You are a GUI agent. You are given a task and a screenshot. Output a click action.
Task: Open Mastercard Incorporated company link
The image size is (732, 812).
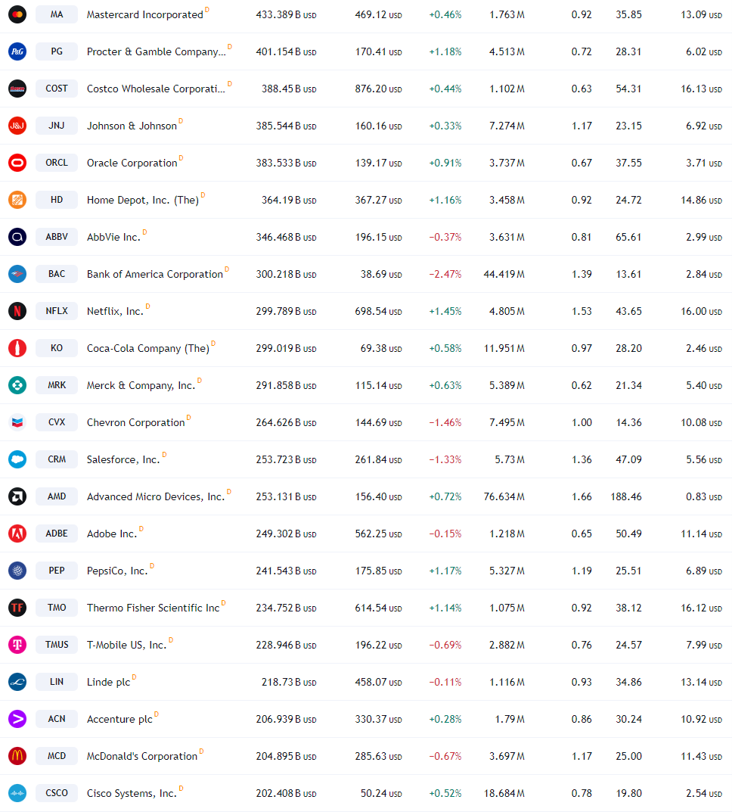(145, 14)
